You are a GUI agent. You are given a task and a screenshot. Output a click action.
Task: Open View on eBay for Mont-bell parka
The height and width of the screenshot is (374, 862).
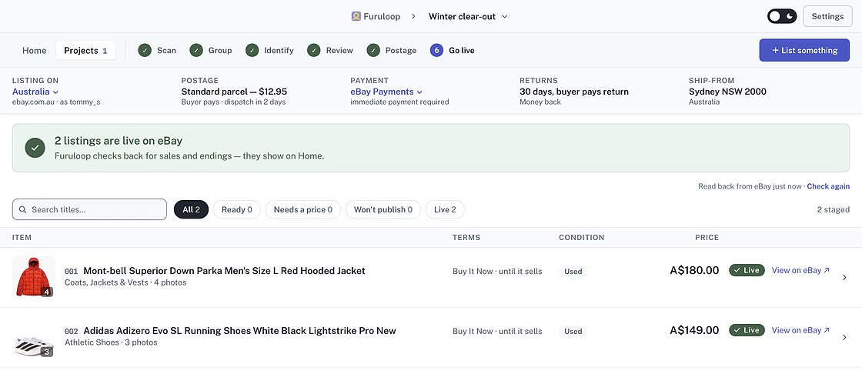800,270
